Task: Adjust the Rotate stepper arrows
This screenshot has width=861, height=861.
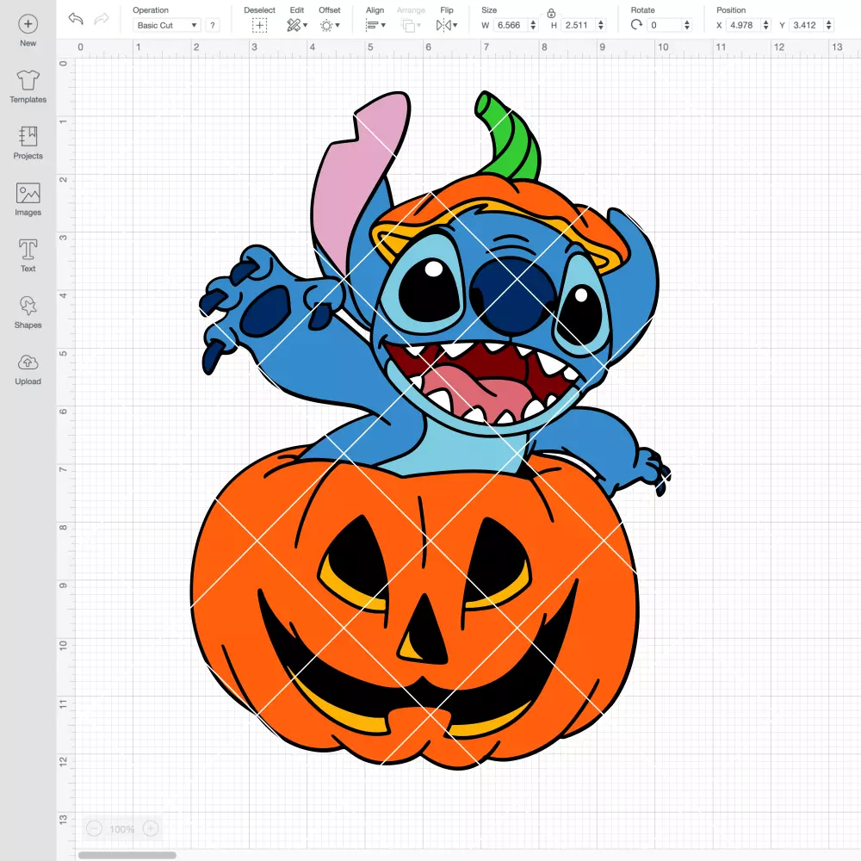Action: click(x=687, y=25)
